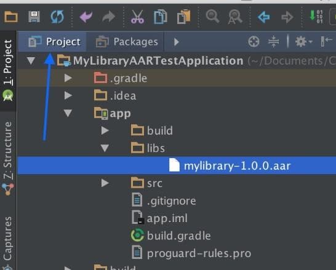
Task: Select the mylibrary-1.0.0.aar file
Action: [177, 165]
